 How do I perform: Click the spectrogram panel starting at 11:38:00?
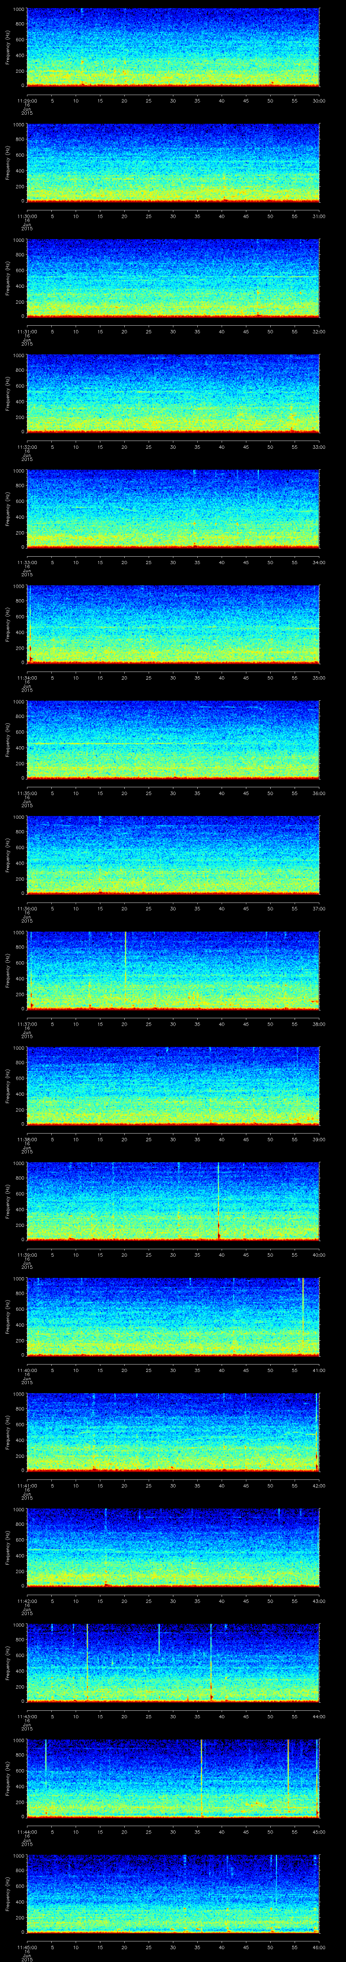(173, 1085)
